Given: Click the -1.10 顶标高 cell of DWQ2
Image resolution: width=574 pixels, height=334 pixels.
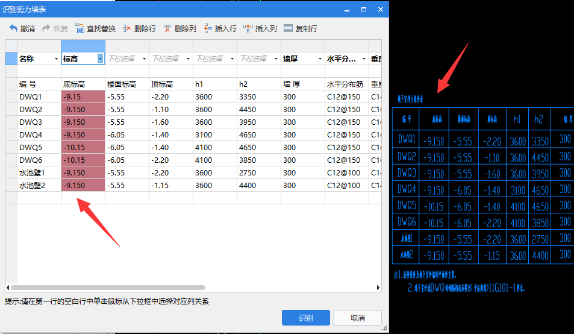Looking at the screenshot, I should tap(171, 110).
